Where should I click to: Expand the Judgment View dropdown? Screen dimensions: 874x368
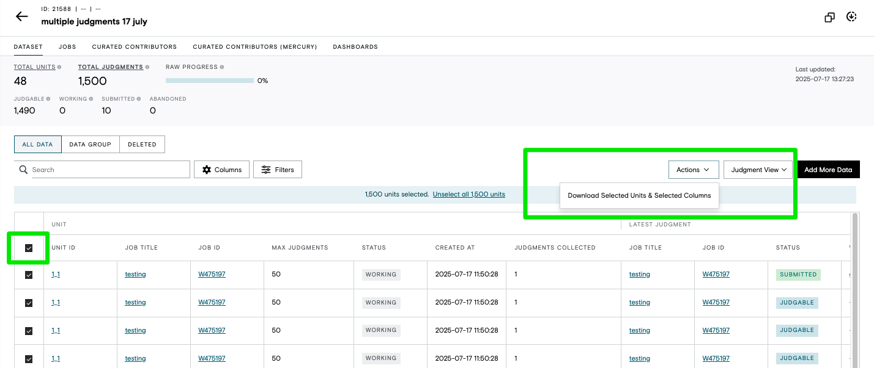tap(758, 170)
